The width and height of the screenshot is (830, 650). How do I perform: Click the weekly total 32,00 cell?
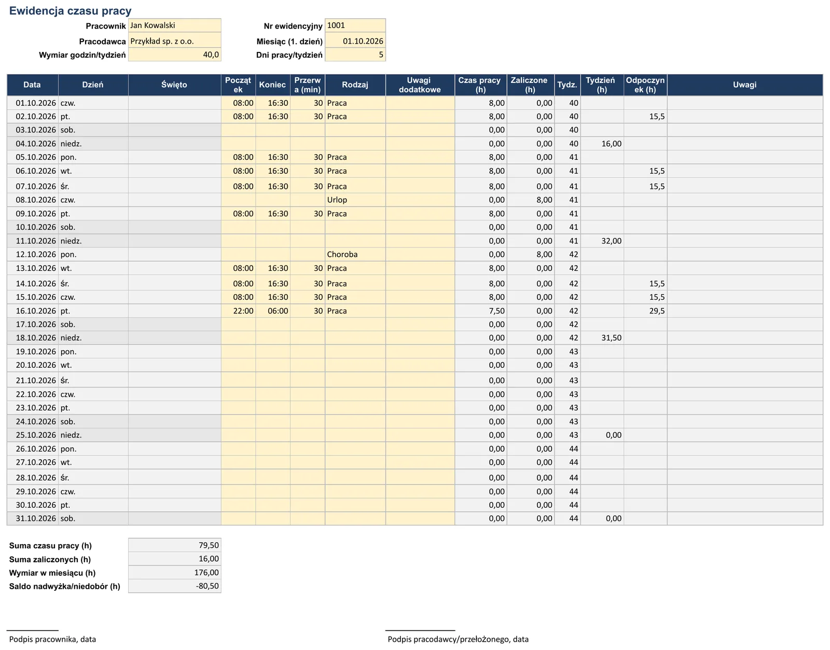coord(602,241)
